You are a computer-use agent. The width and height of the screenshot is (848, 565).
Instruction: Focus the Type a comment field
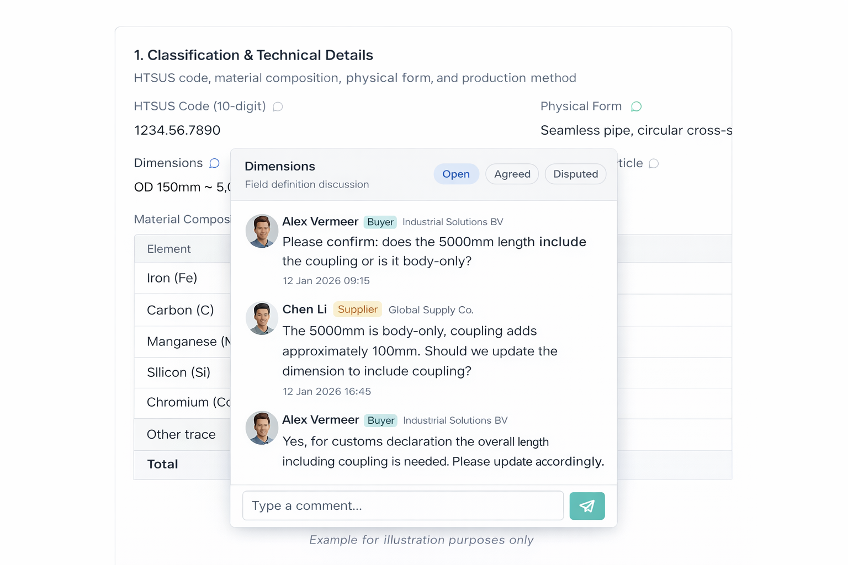click(x=403, y=506)
